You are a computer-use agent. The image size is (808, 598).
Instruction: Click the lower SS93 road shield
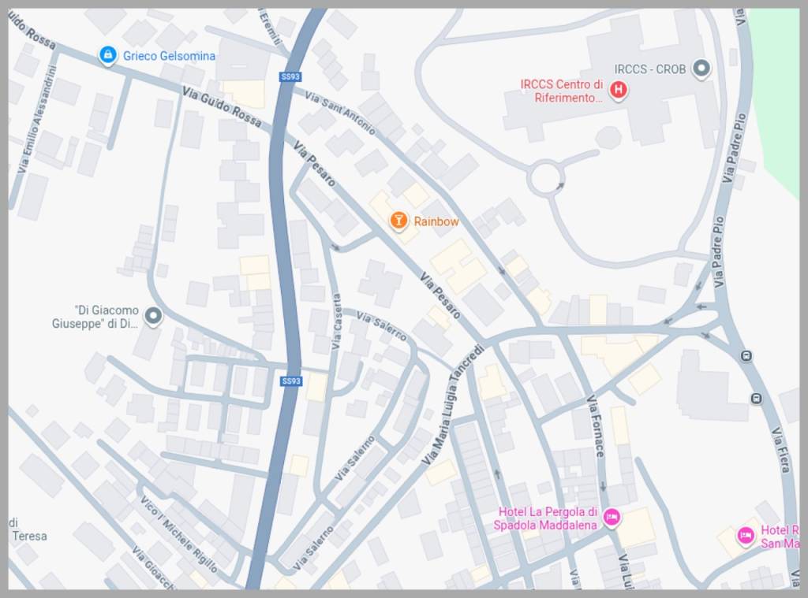(291, 381)
